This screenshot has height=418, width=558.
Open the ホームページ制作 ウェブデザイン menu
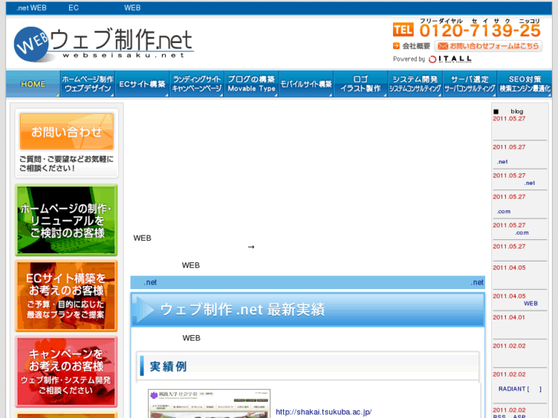pos(87,84)
